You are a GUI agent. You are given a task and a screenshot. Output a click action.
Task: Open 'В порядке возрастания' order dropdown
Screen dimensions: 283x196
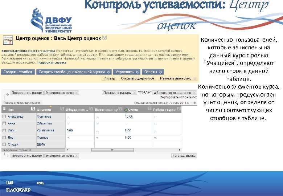coord(194,93)
